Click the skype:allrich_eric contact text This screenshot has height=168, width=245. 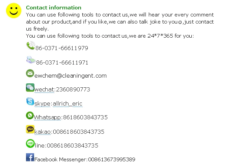[58, 104]
